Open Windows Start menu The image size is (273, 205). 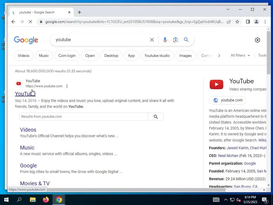click(x=6, y=200)
